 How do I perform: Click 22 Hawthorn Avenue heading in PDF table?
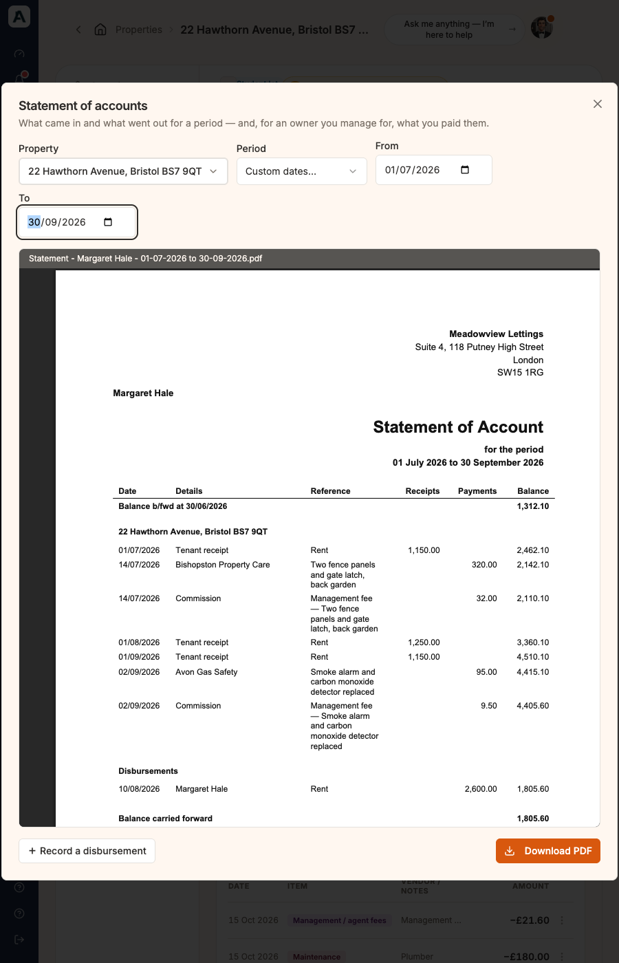tap(193, 532)
